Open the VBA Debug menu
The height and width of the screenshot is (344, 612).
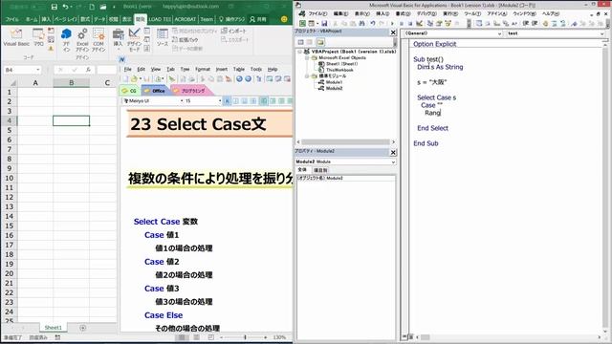click(x=426, y=13)
